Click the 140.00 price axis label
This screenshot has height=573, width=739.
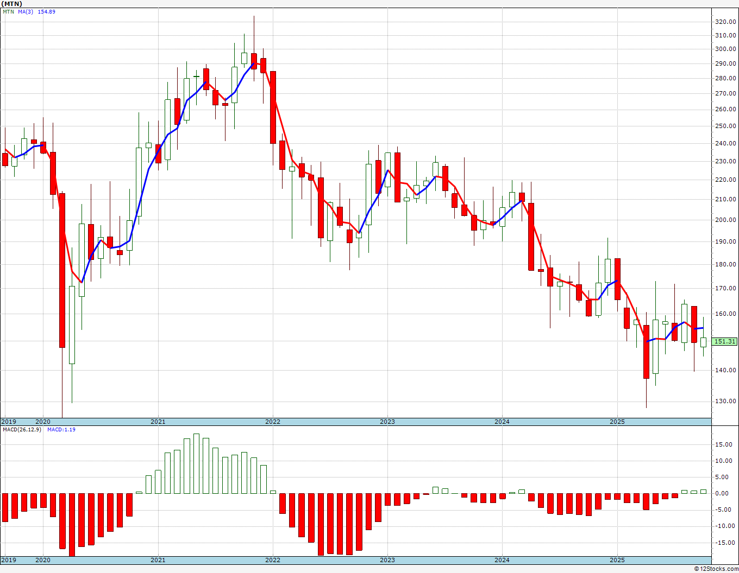[725, 370]
